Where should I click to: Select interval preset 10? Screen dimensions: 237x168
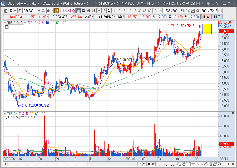[x=130, y=11]
